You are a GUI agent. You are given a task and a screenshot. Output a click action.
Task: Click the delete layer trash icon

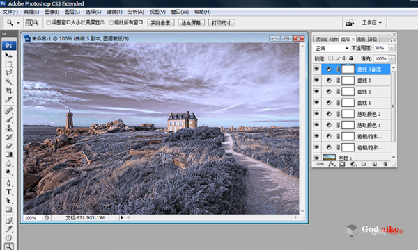[x=385, y=164]
